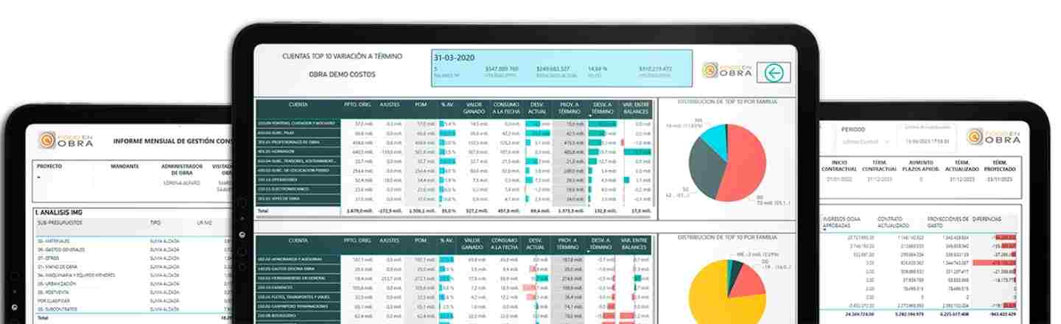
Task: Click the Cuentas Top 10 Variación a Término title
Action: click(342, 56)
